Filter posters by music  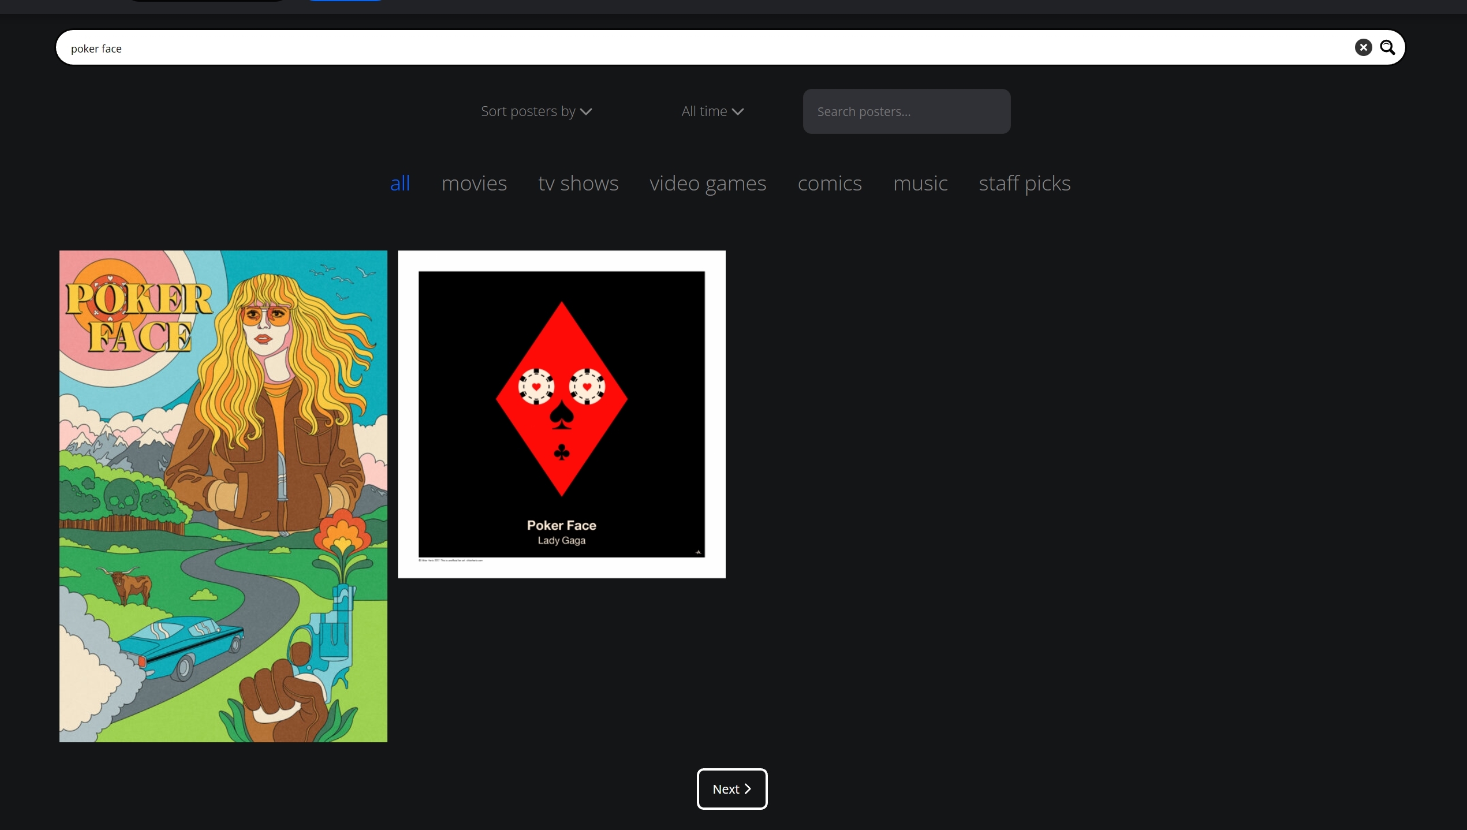pos(920,184)
